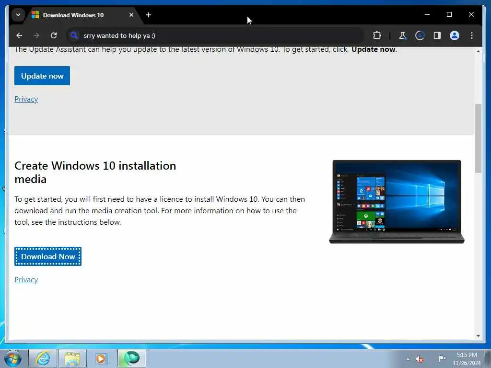Launch Internet Explorer from taskbar
Viewport: 491px width, 368px height.
click(43, 358)
